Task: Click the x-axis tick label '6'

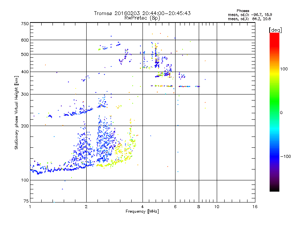Action: pos(175,207)
